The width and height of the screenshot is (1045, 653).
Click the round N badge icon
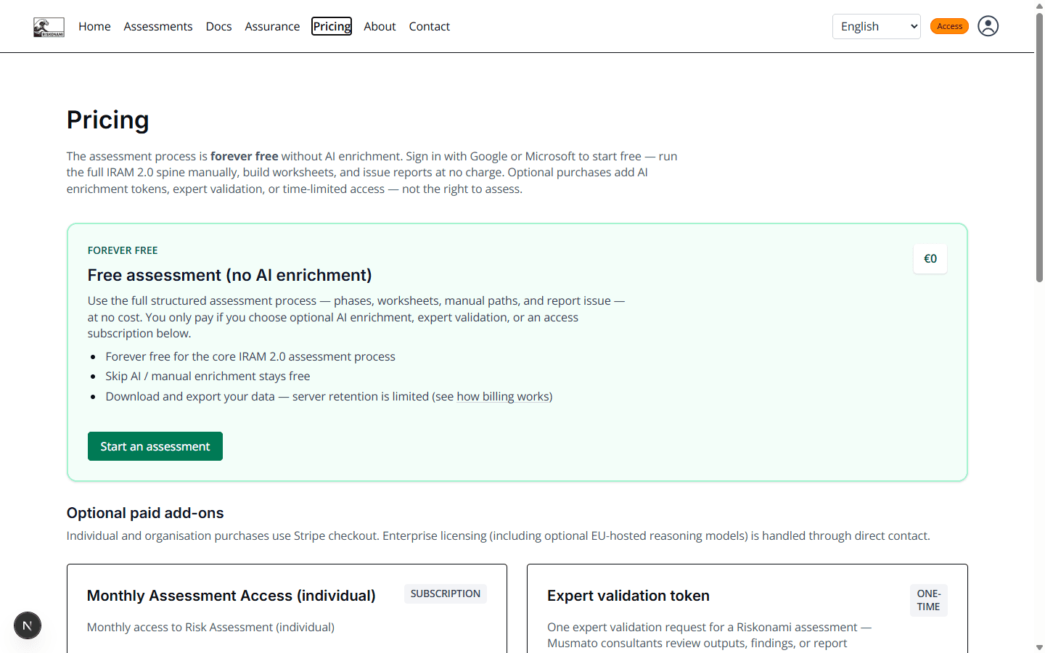[x=28, y=625]
